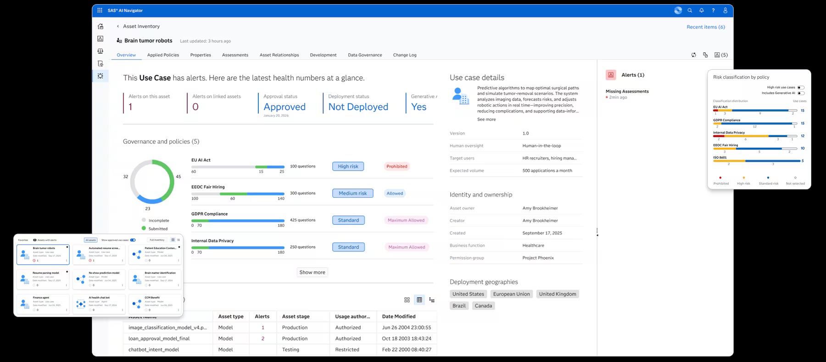Click the ISO 8601 classification bar in risk panel
The image size is (826, 362).
coord(757,161)
